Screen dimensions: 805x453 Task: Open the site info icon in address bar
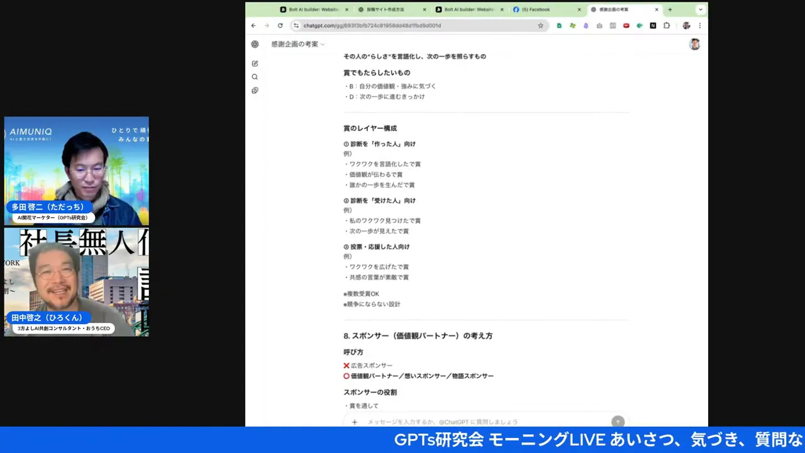click(296, 25)
